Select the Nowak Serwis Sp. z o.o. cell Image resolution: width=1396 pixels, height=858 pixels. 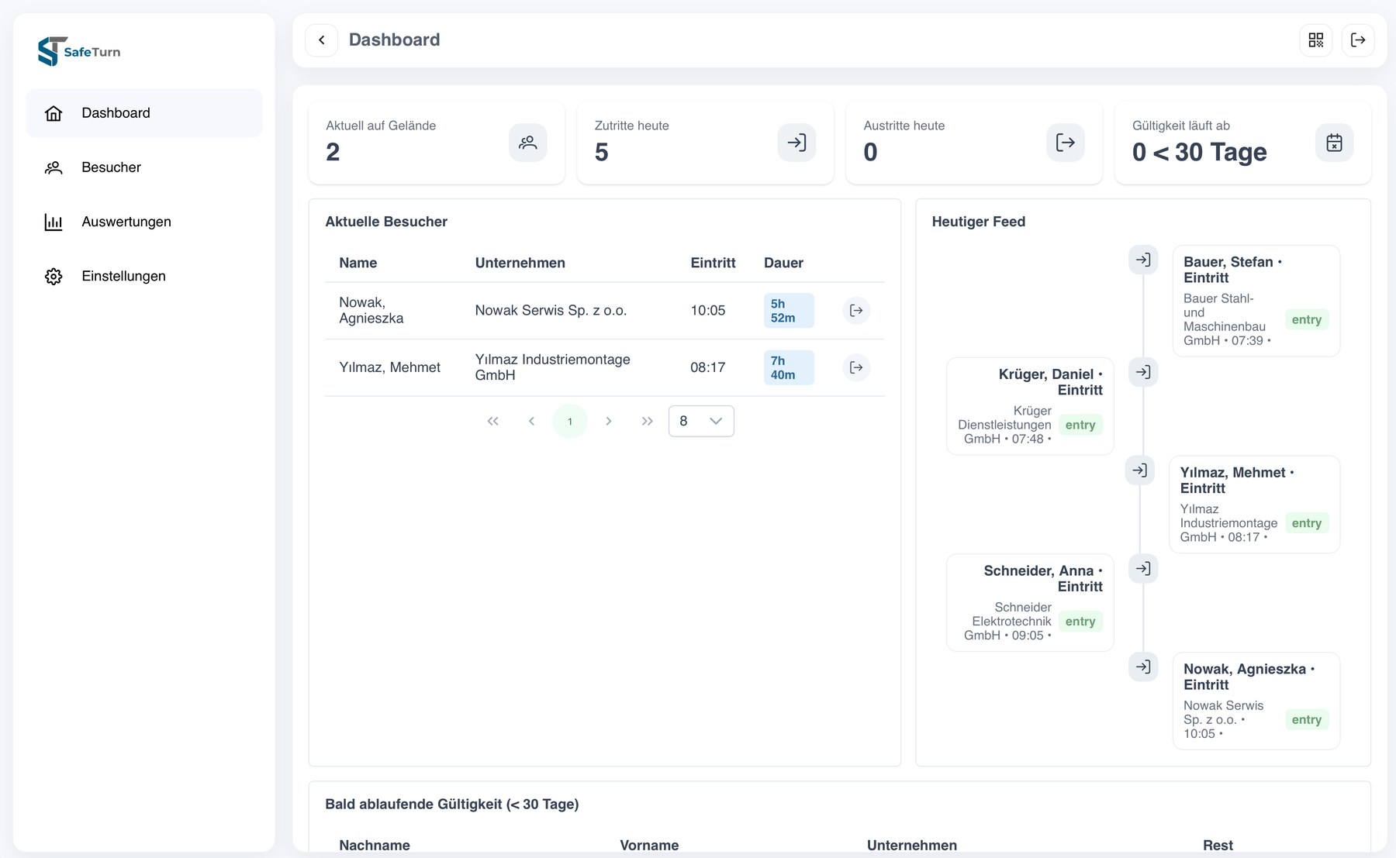(x=551, y=311)
